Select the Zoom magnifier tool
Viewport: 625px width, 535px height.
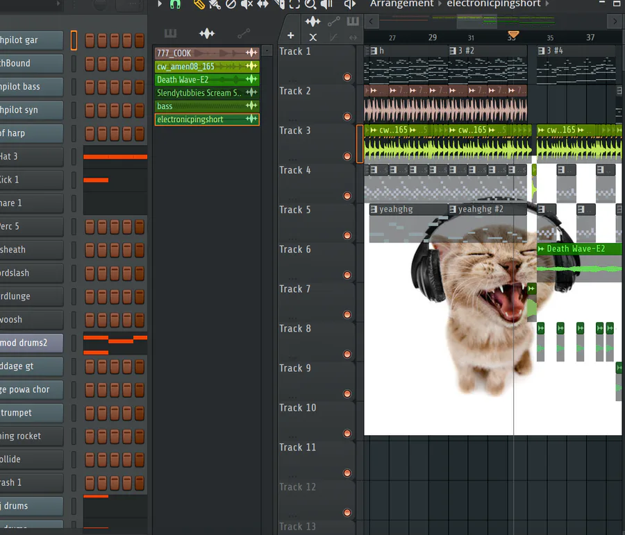click(310, 4)
